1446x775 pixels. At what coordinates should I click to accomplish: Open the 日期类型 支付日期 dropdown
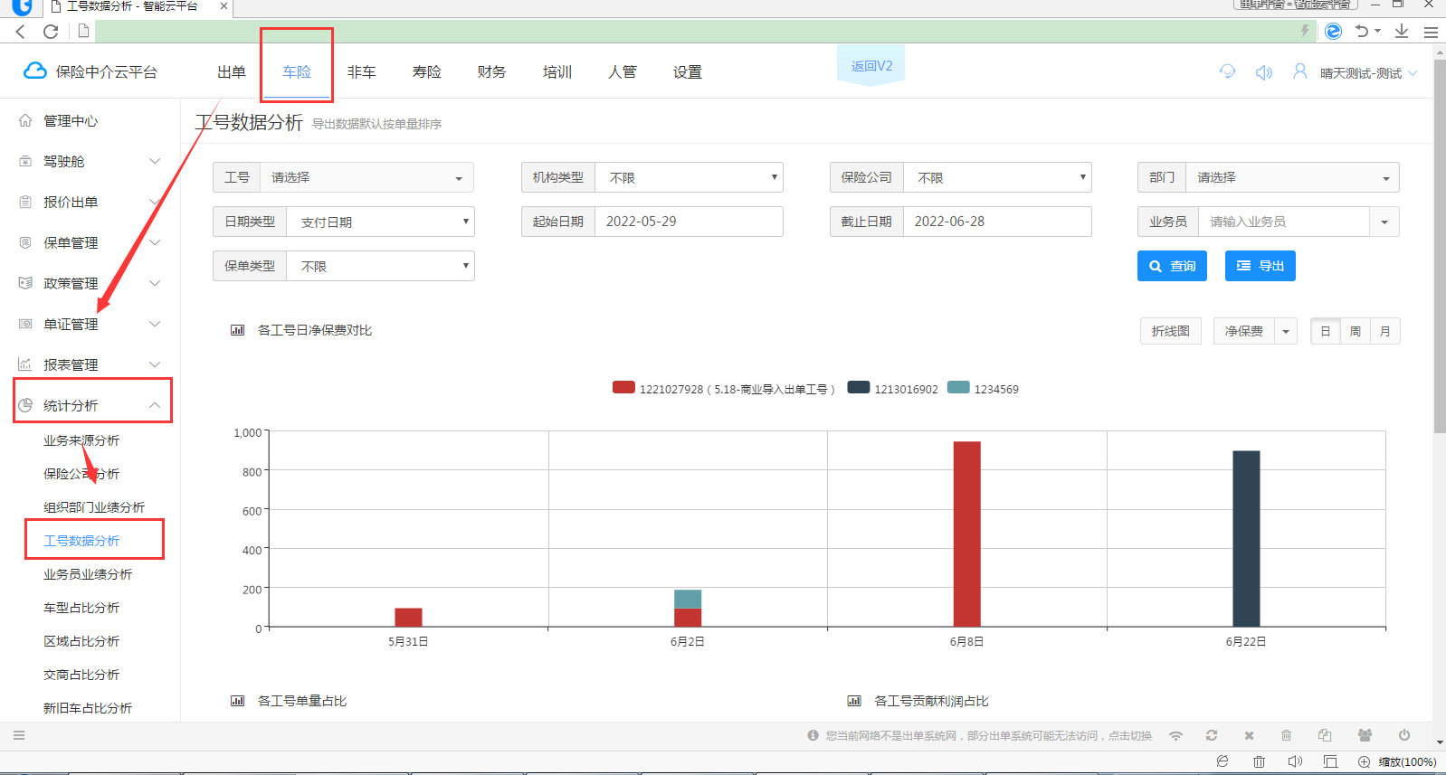380,222
